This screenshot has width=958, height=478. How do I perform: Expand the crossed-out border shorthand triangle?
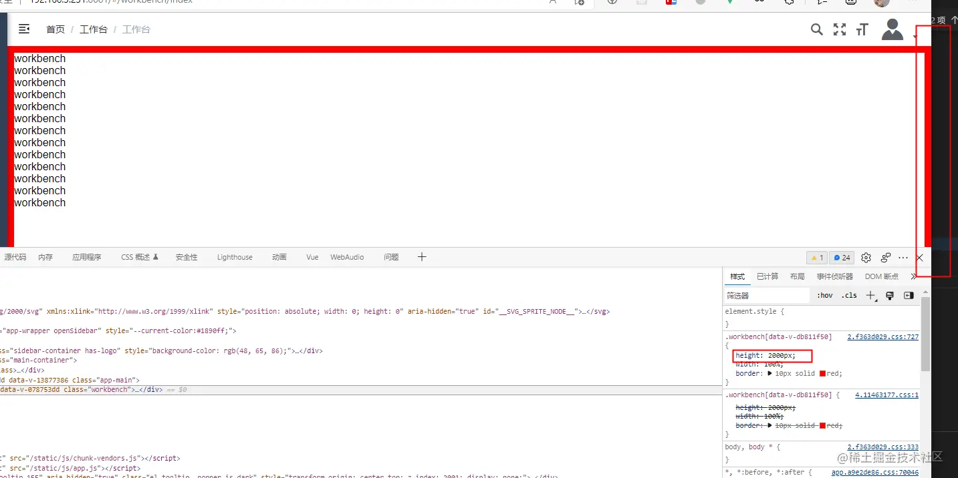tap(769, 426)
